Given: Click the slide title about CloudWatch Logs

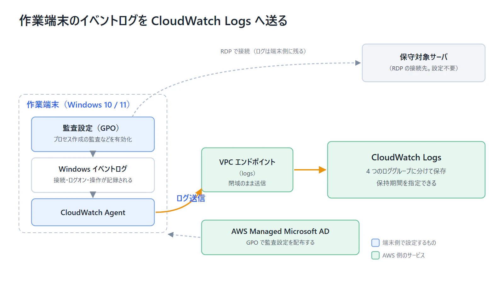Looking at the screenshot, I should 153,21.
